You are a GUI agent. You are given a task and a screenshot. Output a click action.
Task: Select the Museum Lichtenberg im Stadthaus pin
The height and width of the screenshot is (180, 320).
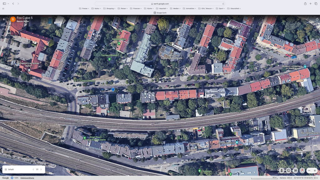coord(305,67)
